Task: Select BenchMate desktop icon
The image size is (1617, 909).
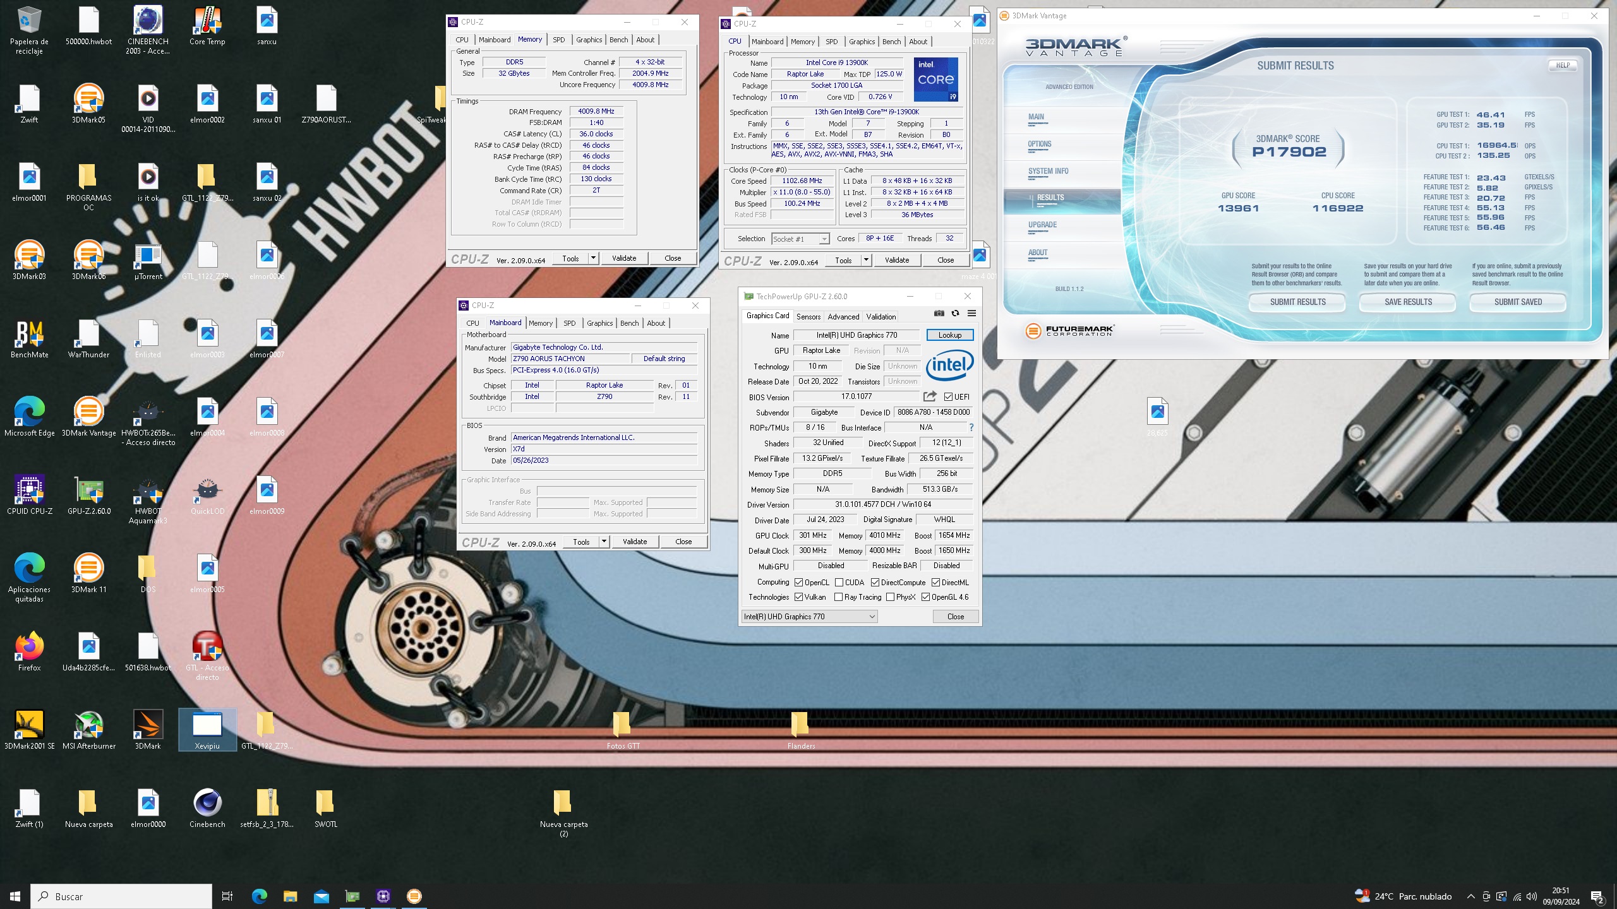Action: click(x=29, y=339)
